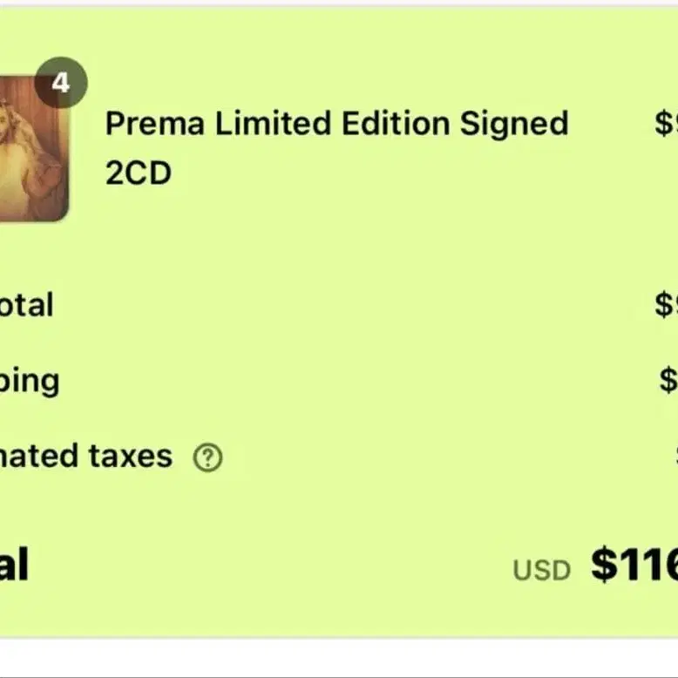The height and width of the screenshot is (678, 678).
Task: Click the quantity badge showing 4
Action: coord(60,84)
